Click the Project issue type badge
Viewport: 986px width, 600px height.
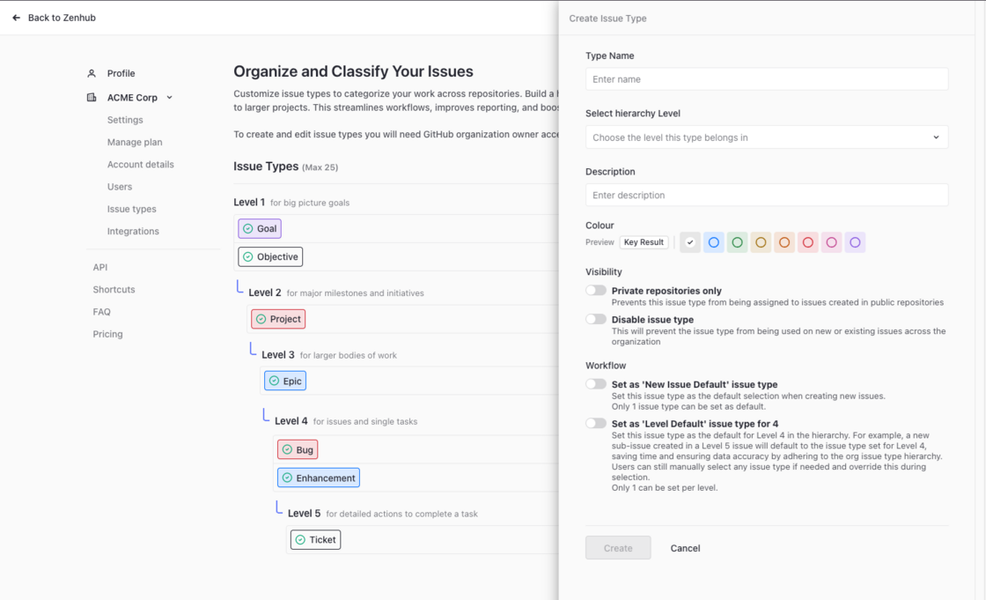tap(278, 319)
